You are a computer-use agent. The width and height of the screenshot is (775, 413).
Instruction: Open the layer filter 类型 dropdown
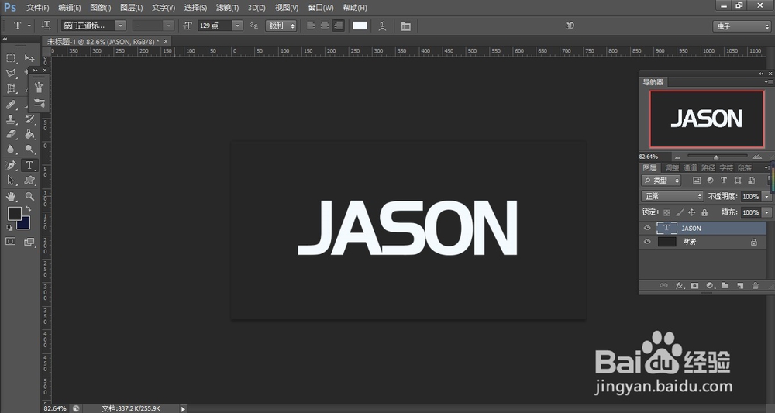(x=661, y=181)
